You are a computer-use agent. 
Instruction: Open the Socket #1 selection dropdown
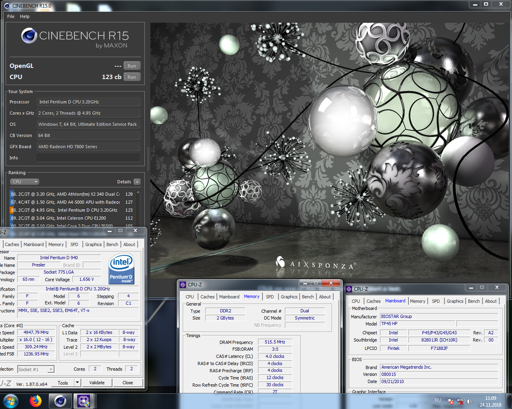pos(36,369)
